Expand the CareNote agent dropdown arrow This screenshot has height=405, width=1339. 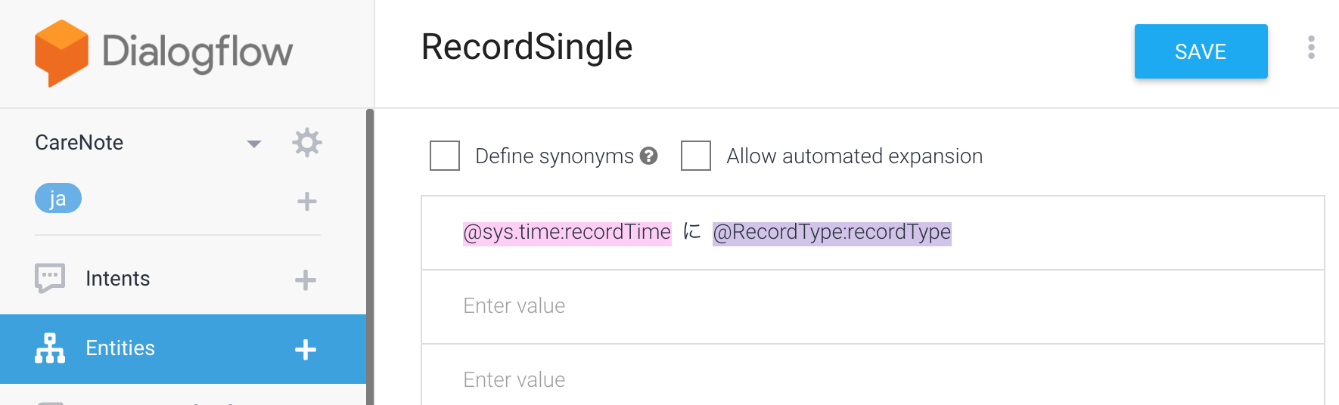pyautogui.click(x=254, y=144)
